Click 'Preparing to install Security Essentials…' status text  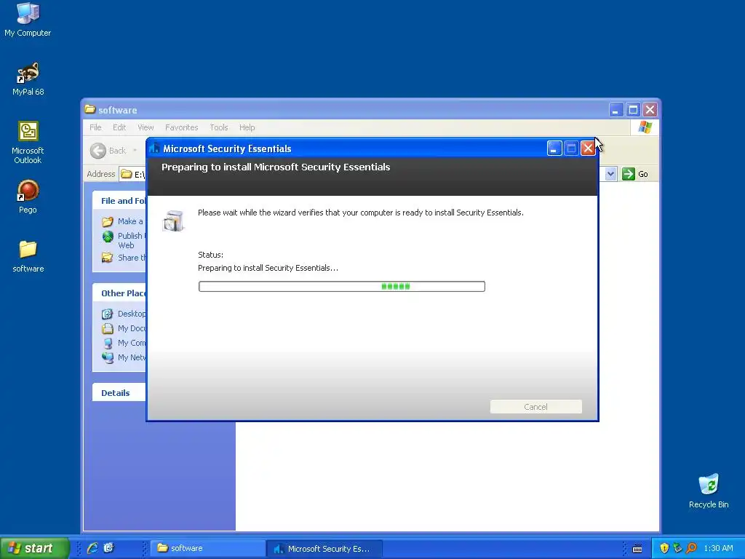click(268, 268)
